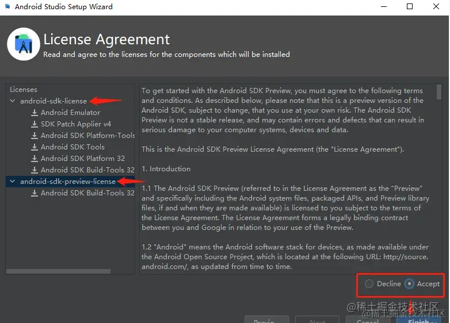Viewport: 450px width, 323px height.
Task: Maximize the Setup Wizard window
Action: click(x=410, y=6)
